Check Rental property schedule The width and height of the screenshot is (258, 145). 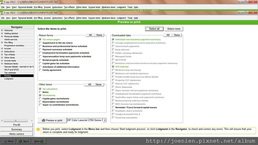(x=40, y=60)
